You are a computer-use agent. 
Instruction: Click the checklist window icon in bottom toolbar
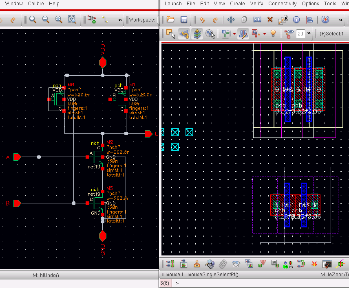[327, 264]
